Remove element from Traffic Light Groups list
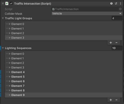 [x=116, y=43]
